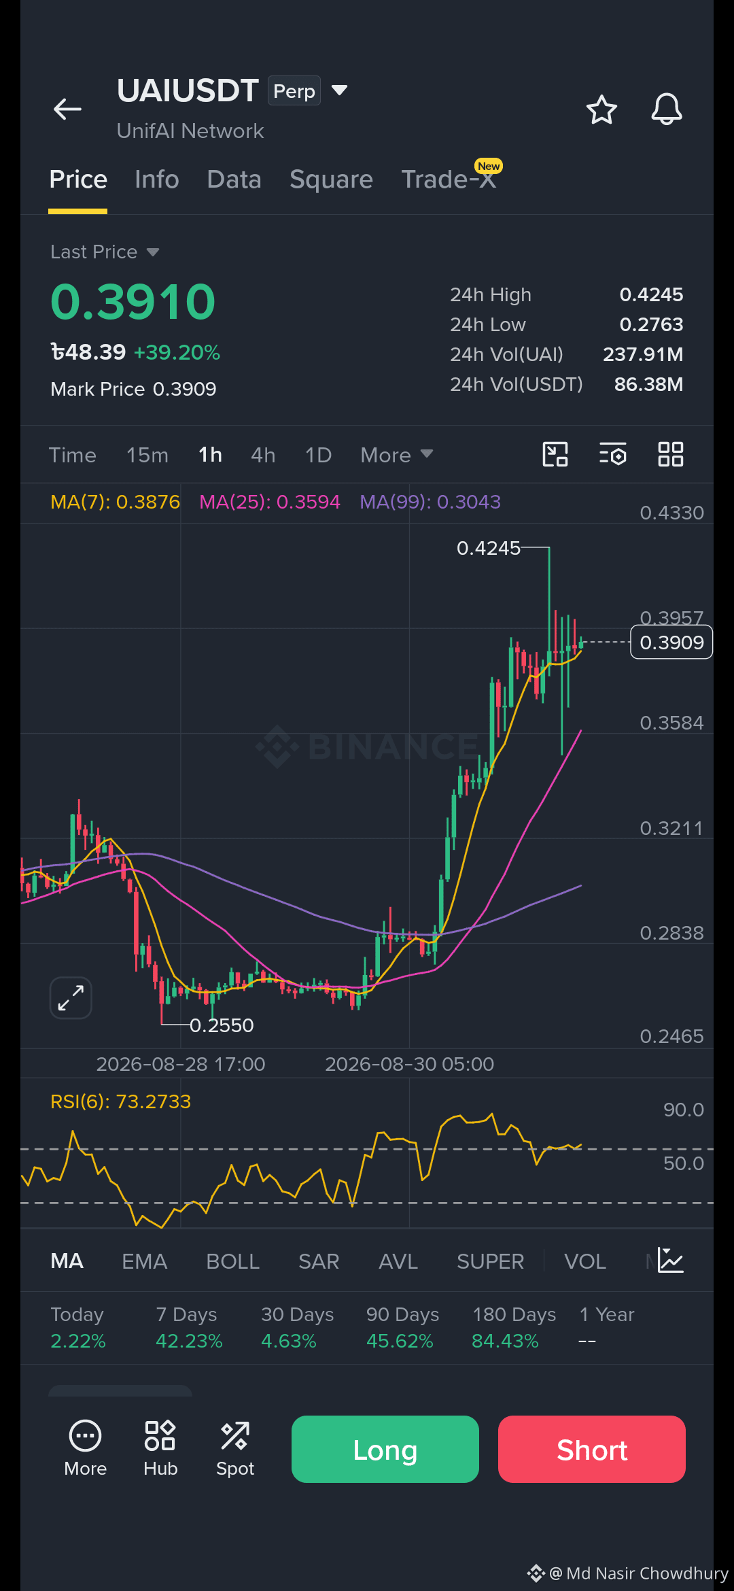Switch to the Square tab
The image size is (734, 1591).
coord(331,179)
